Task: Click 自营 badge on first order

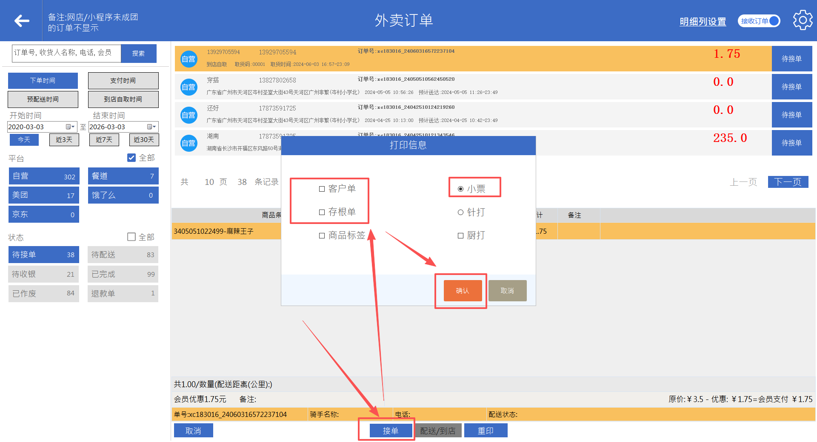Action: coord(189,59)
